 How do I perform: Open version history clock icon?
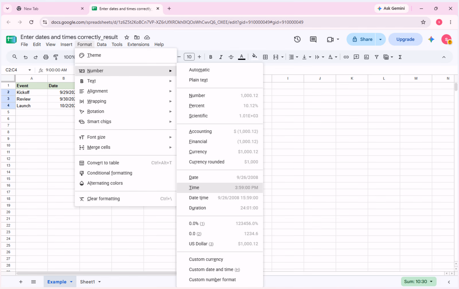pyautogui.click(x=297, y=39)
